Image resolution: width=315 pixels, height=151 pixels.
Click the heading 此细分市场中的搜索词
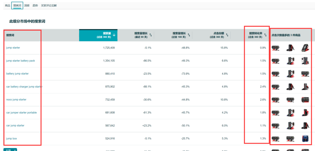coord(27,21)
